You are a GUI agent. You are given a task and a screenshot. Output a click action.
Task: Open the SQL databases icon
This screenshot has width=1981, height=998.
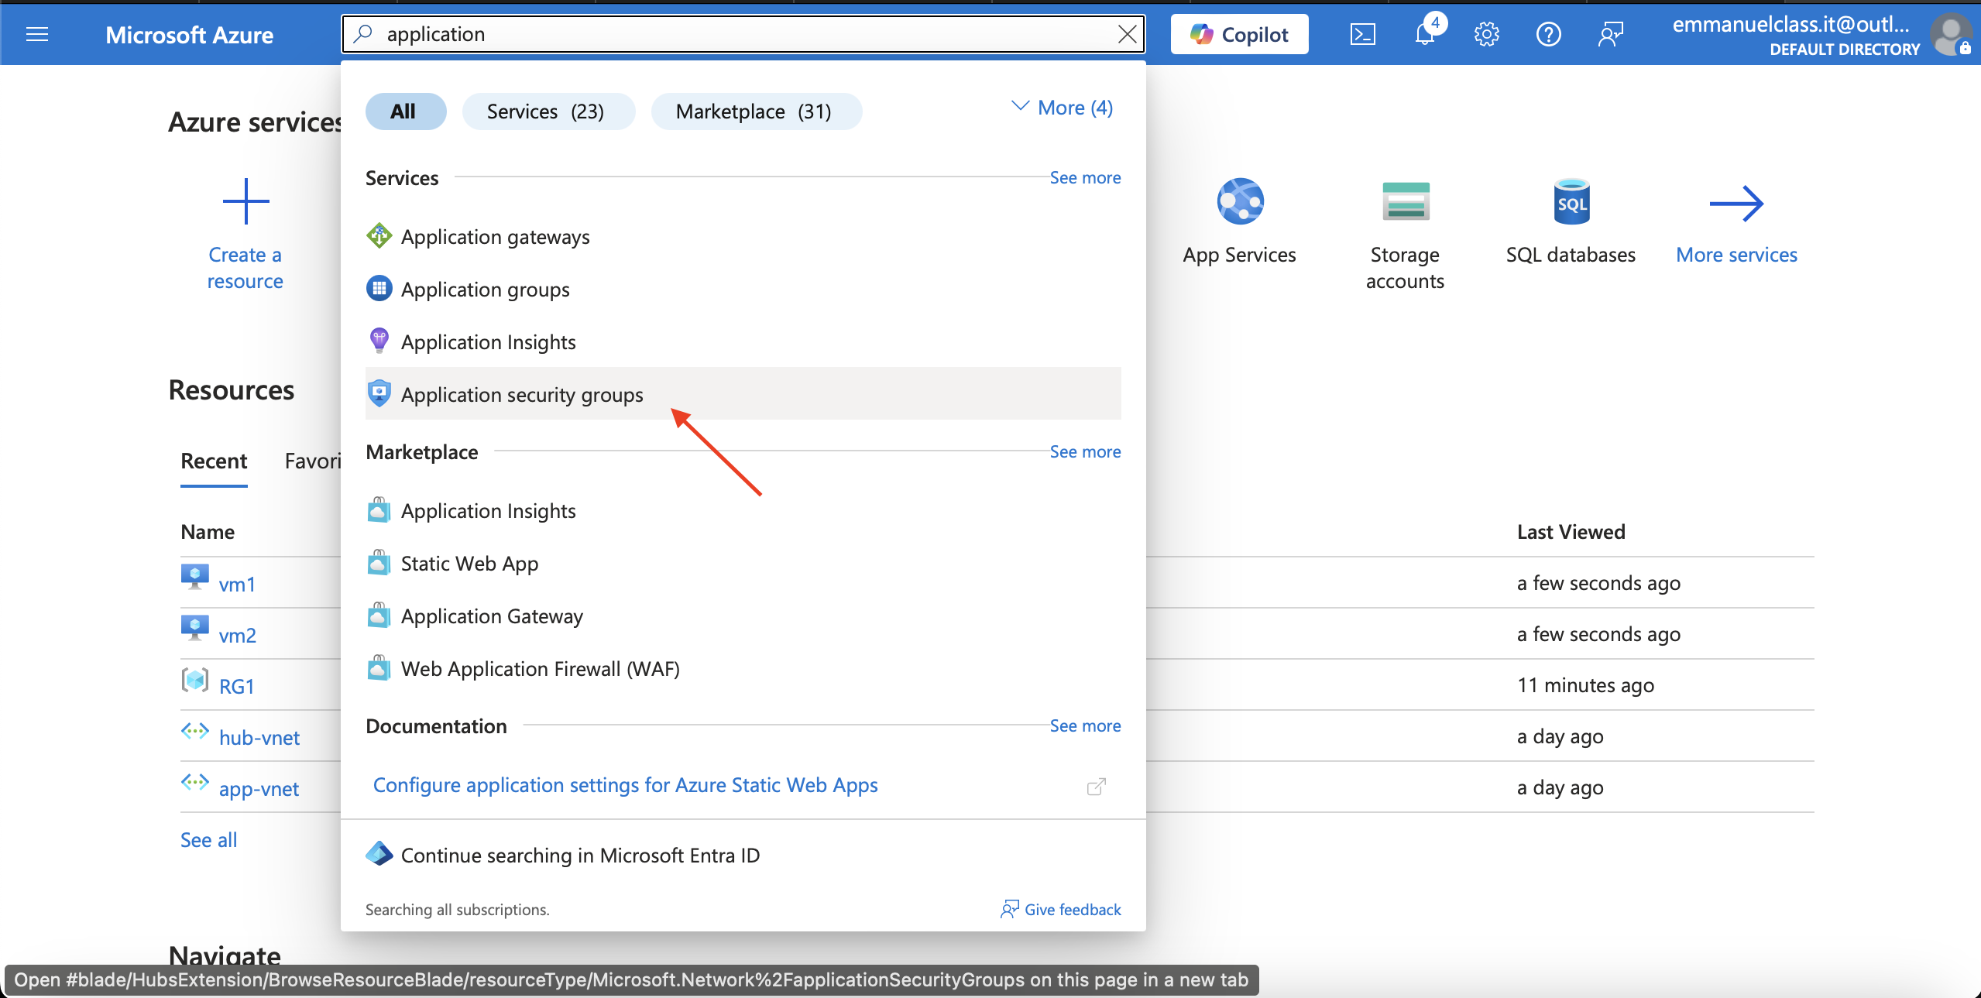[1571, 201]
